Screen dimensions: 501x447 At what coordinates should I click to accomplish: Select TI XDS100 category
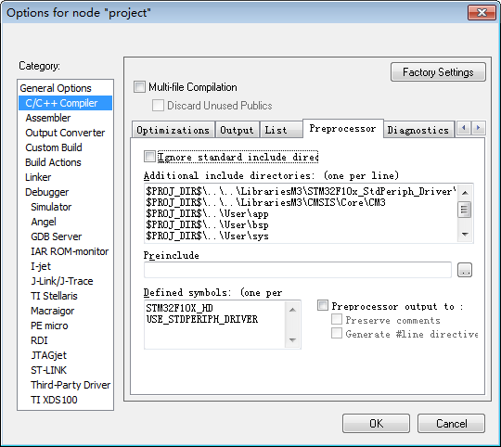(54, 400)
